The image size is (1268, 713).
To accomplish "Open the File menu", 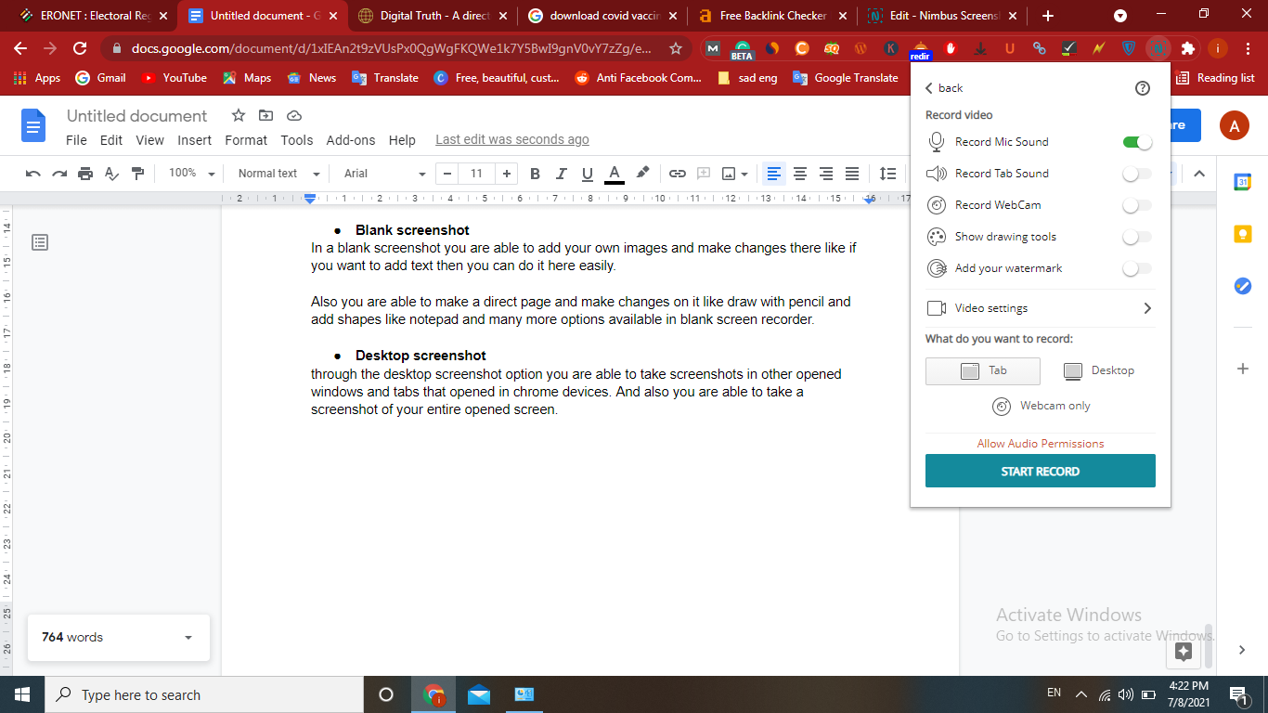I will tap(77, 140).
